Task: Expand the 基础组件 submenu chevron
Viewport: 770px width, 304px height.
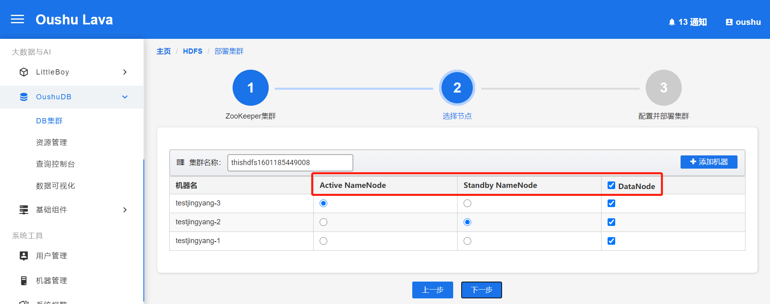Action: (x=125, y=210)
